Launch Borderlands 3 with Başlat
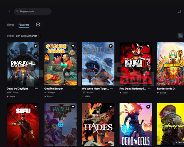 coord(162,93)
